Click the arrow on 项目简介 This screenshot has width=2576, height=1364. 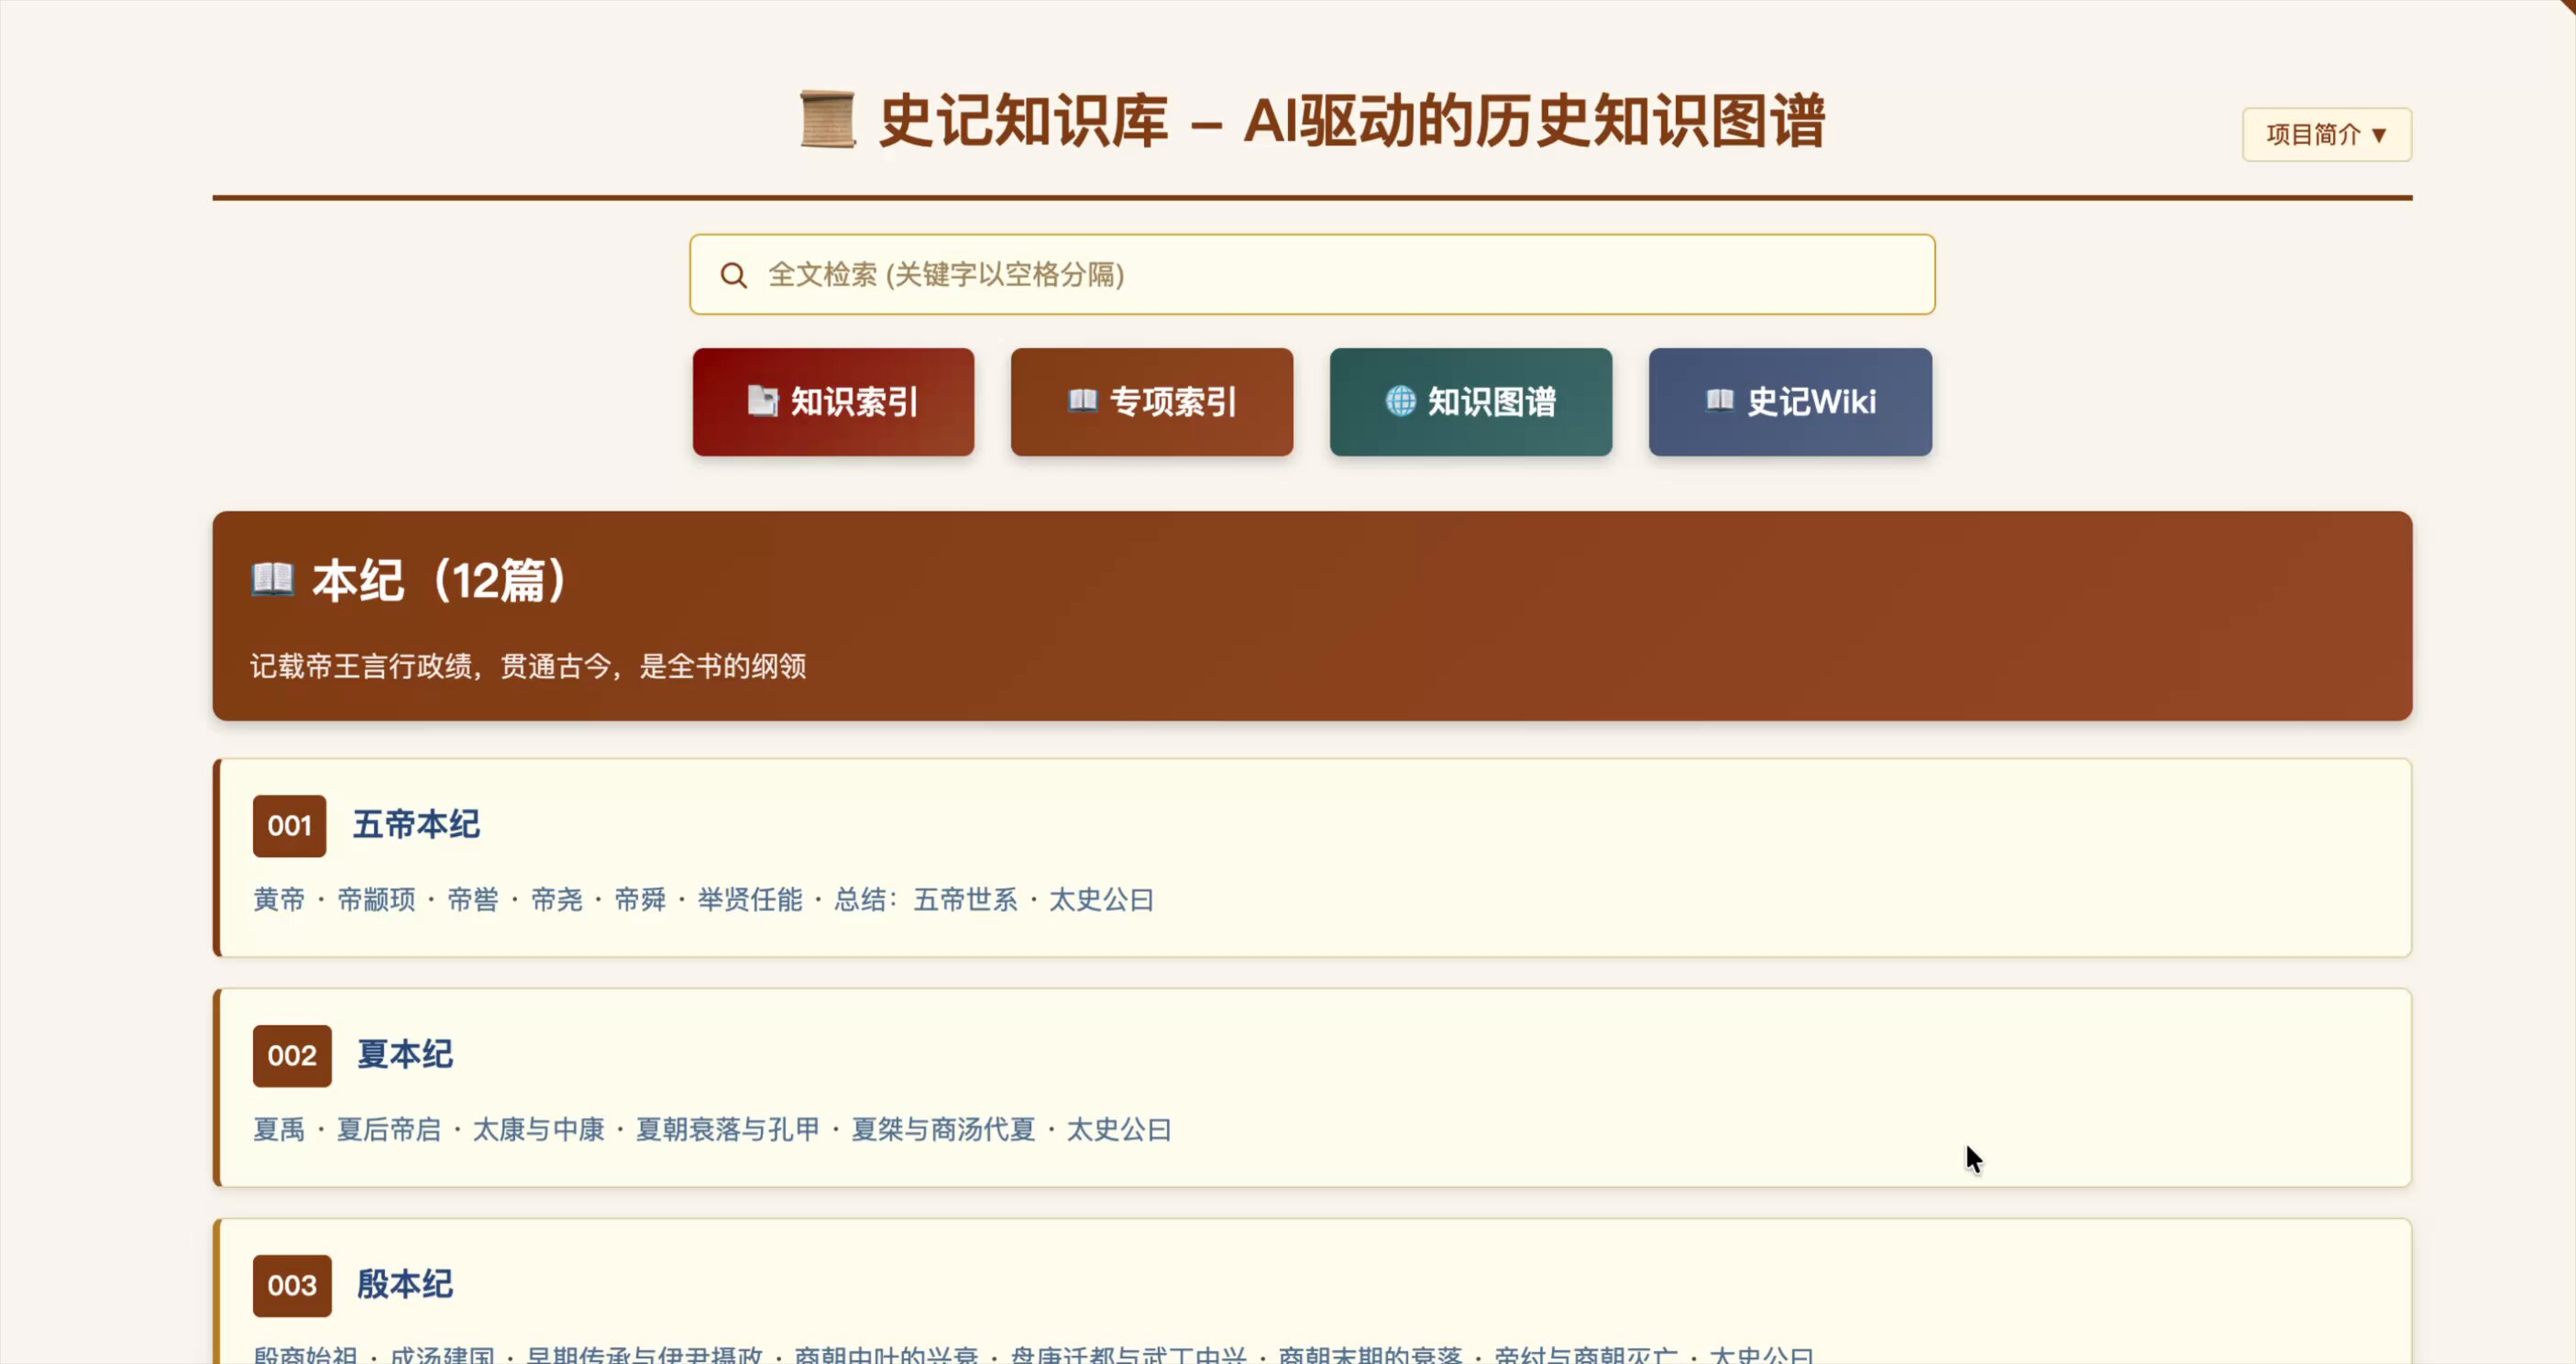tap(2379, 135)
